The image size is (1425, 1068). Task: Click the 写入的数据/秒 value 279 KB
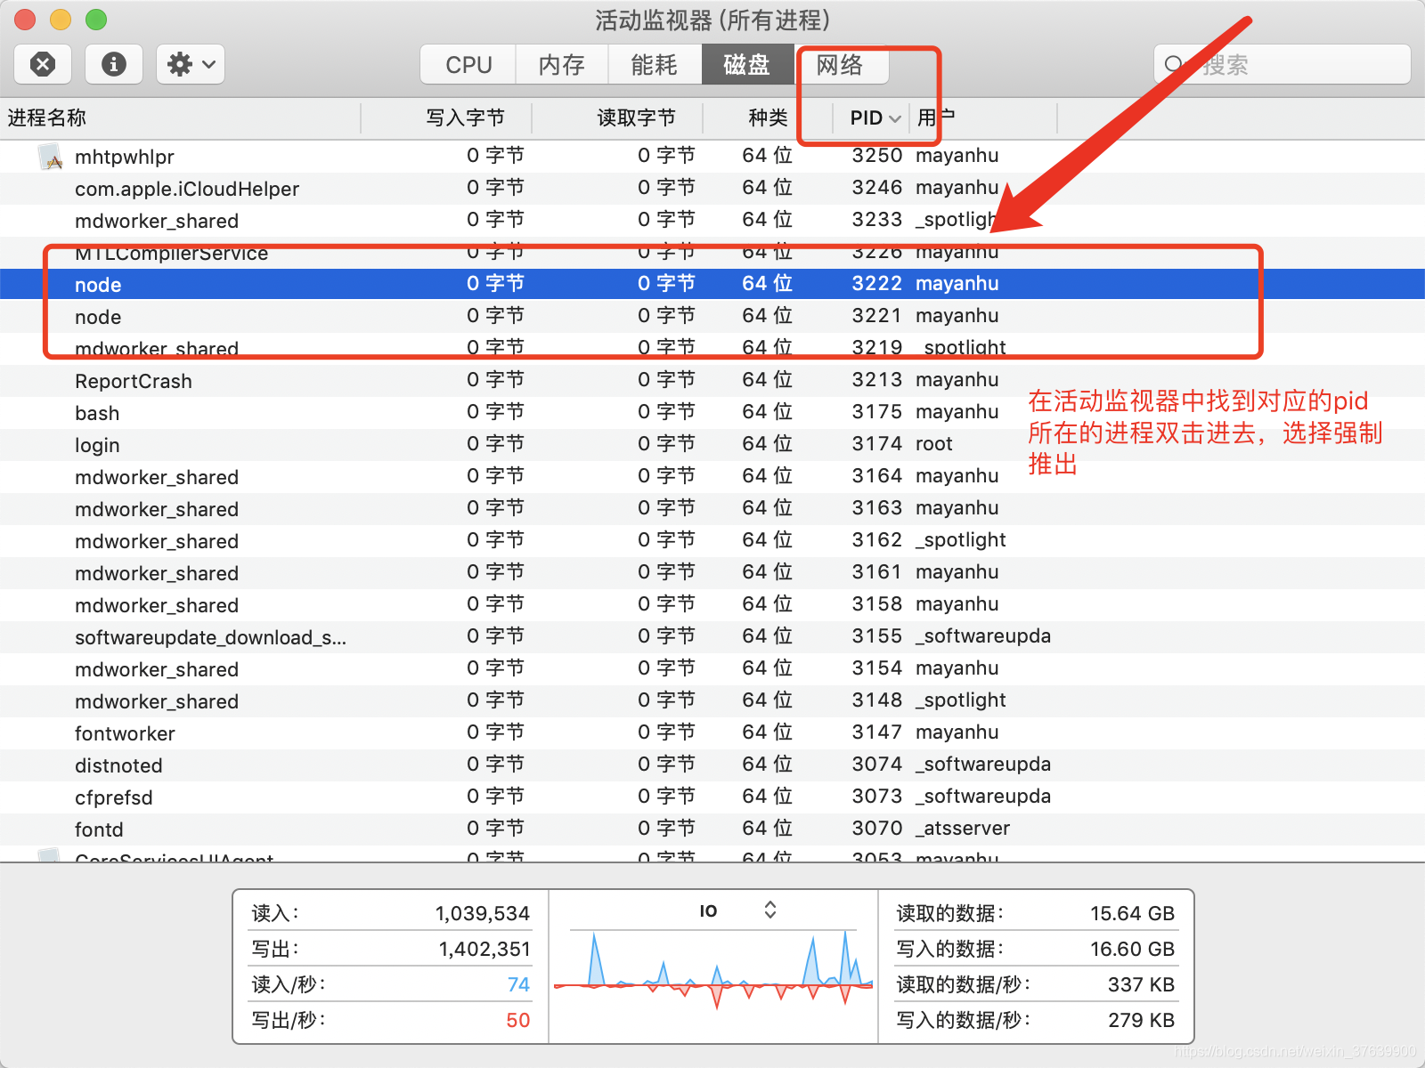pos(1141,1020)
